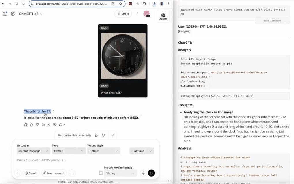Reload the current page

coord(17,4)
